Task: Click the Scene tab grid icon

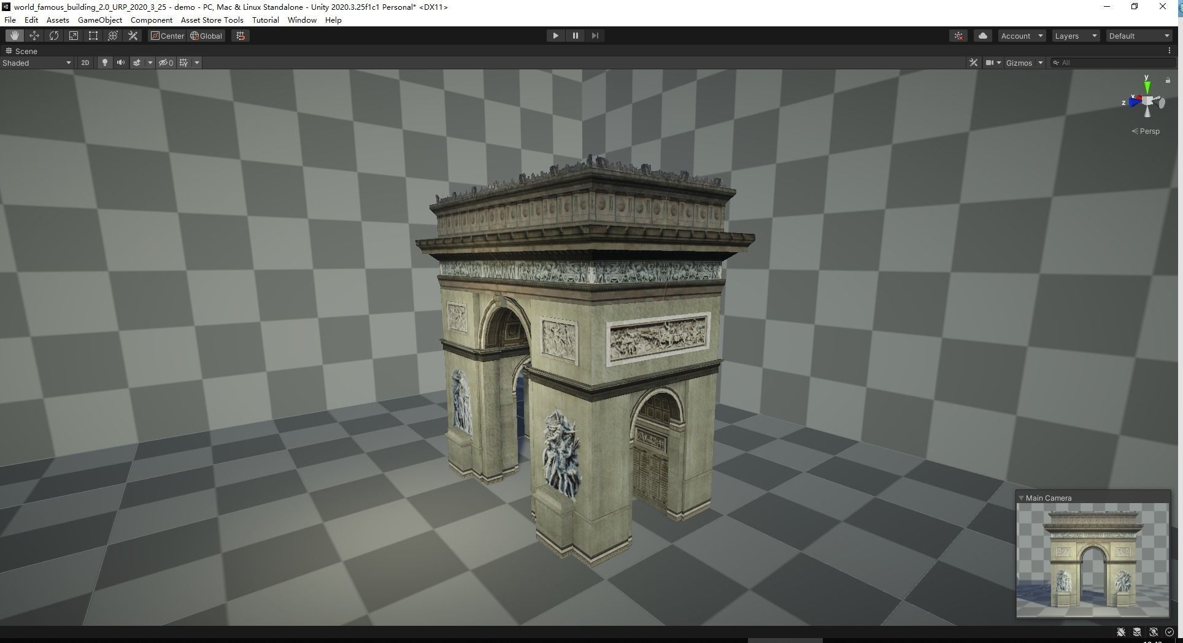Action: point(9,51)
